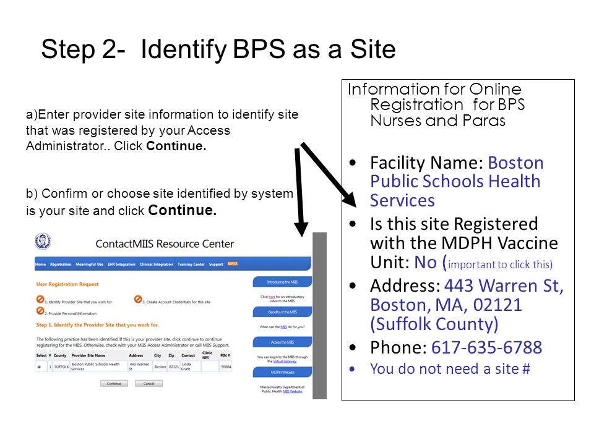Open the Clinical Integration menu item

[x=156, y=264]
